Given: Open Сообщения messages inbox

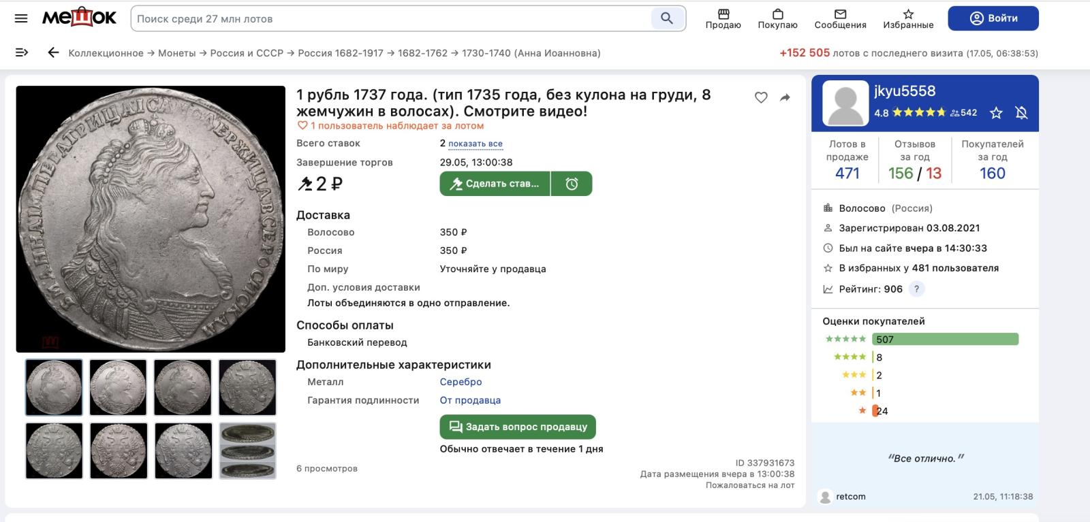Looking at the screenshot, I should pos(840,18).
